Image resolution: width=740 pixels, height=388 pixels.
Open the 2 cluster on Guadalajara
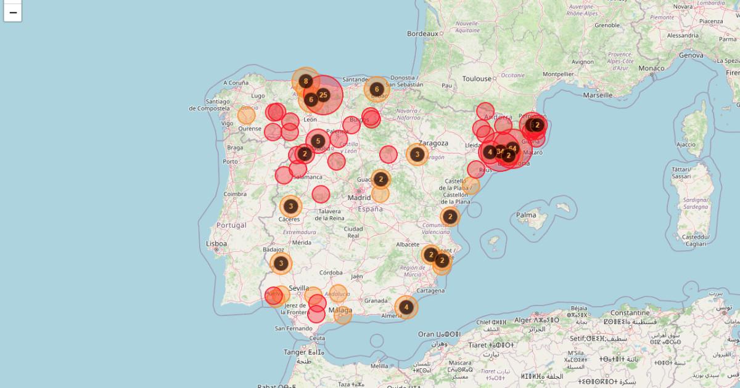point(381,179)
